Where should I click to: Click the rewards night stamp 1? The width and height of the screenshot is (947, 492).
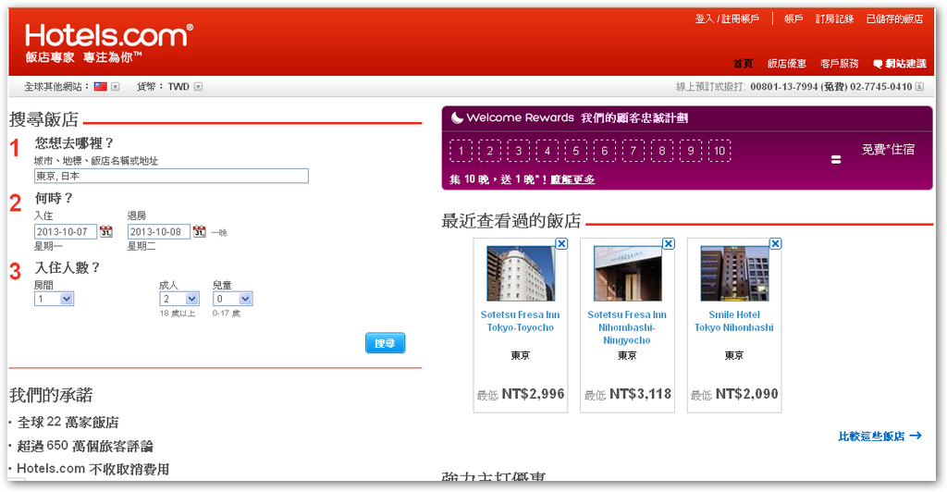[461, 151]
